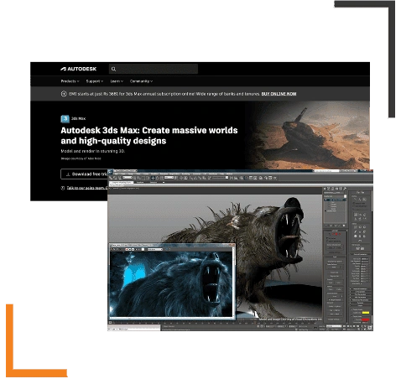Select Polygon sub-object level icon
401x379 pixels.
tap(336, 234)
